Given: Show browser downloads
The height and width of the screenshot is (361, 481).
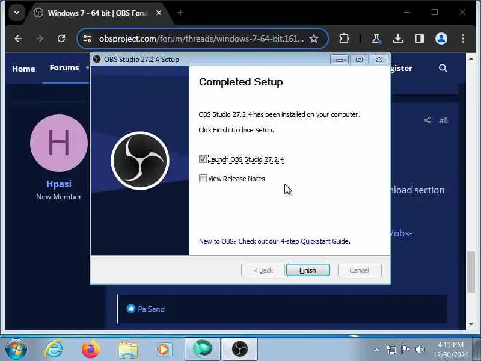Looking at the screenshot, I should (x=398, y=39).
